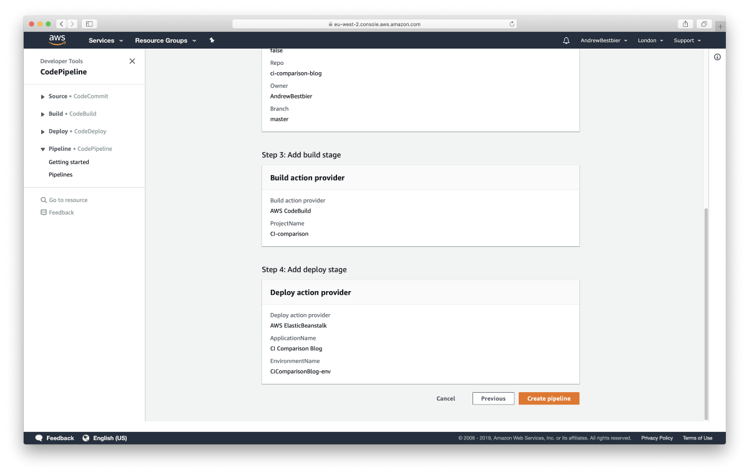Open Pipelines in sidebar
The height and width of the screenshot is (475, 749).
(x=61, y=175)
